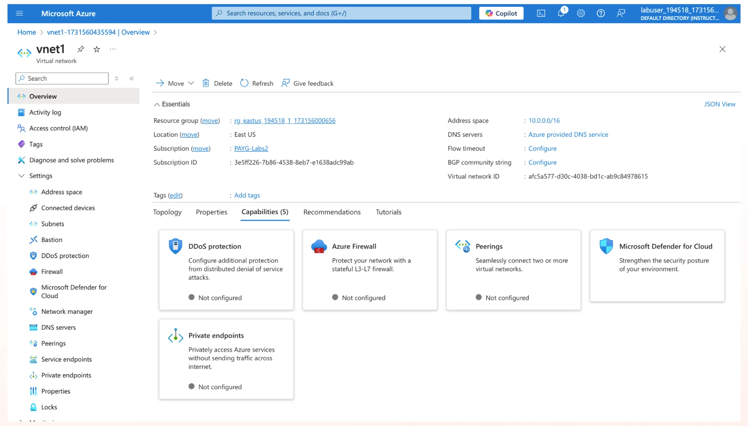Switch to the Tutorials tab

(x=388, y=212)
